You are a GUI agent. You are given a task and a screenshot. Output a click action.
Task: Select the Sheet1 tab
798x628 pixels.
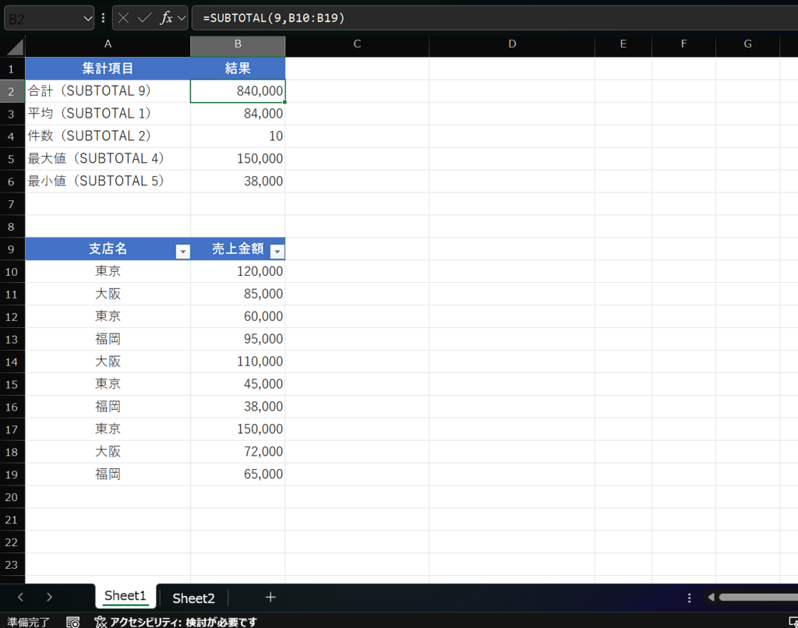[x=125, y=596]
